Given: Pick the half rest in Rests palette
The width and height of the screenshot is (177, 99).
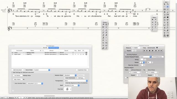Looking at the screenshot, I should [x=153, y=22].
